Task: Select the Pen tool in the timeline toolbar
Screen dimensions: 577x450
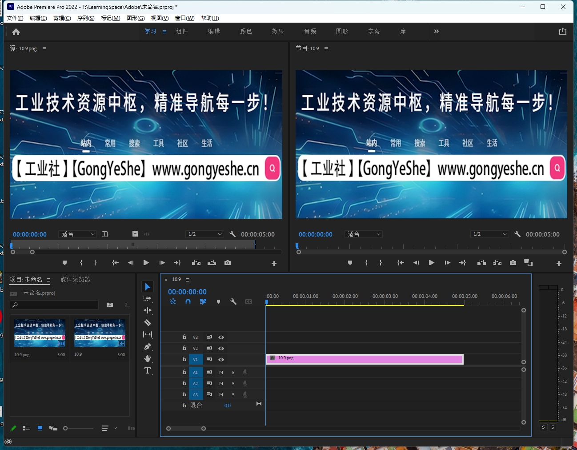Action: [148, 346]
